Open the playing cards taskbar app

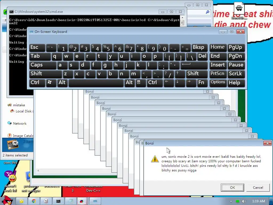click(46, 201)
